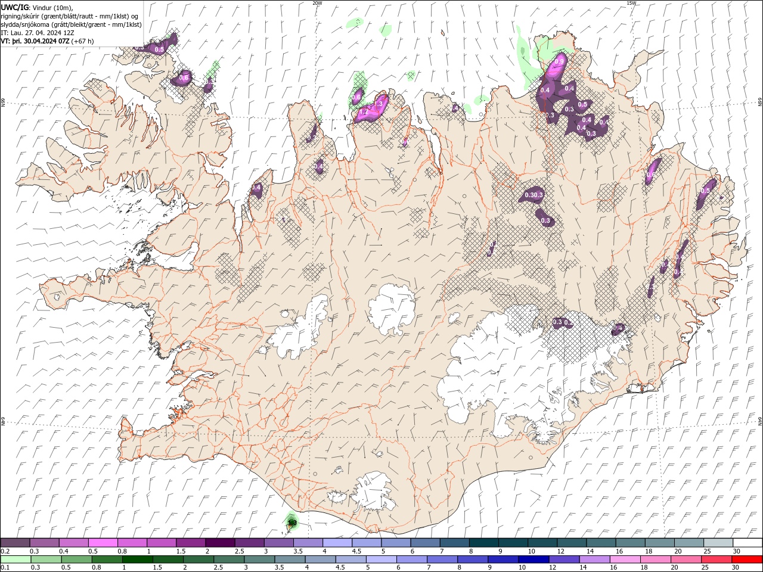Pick the light grey snow swatch at 25
This screenshot has height=572, width=763.
click(x=717, y=543)
